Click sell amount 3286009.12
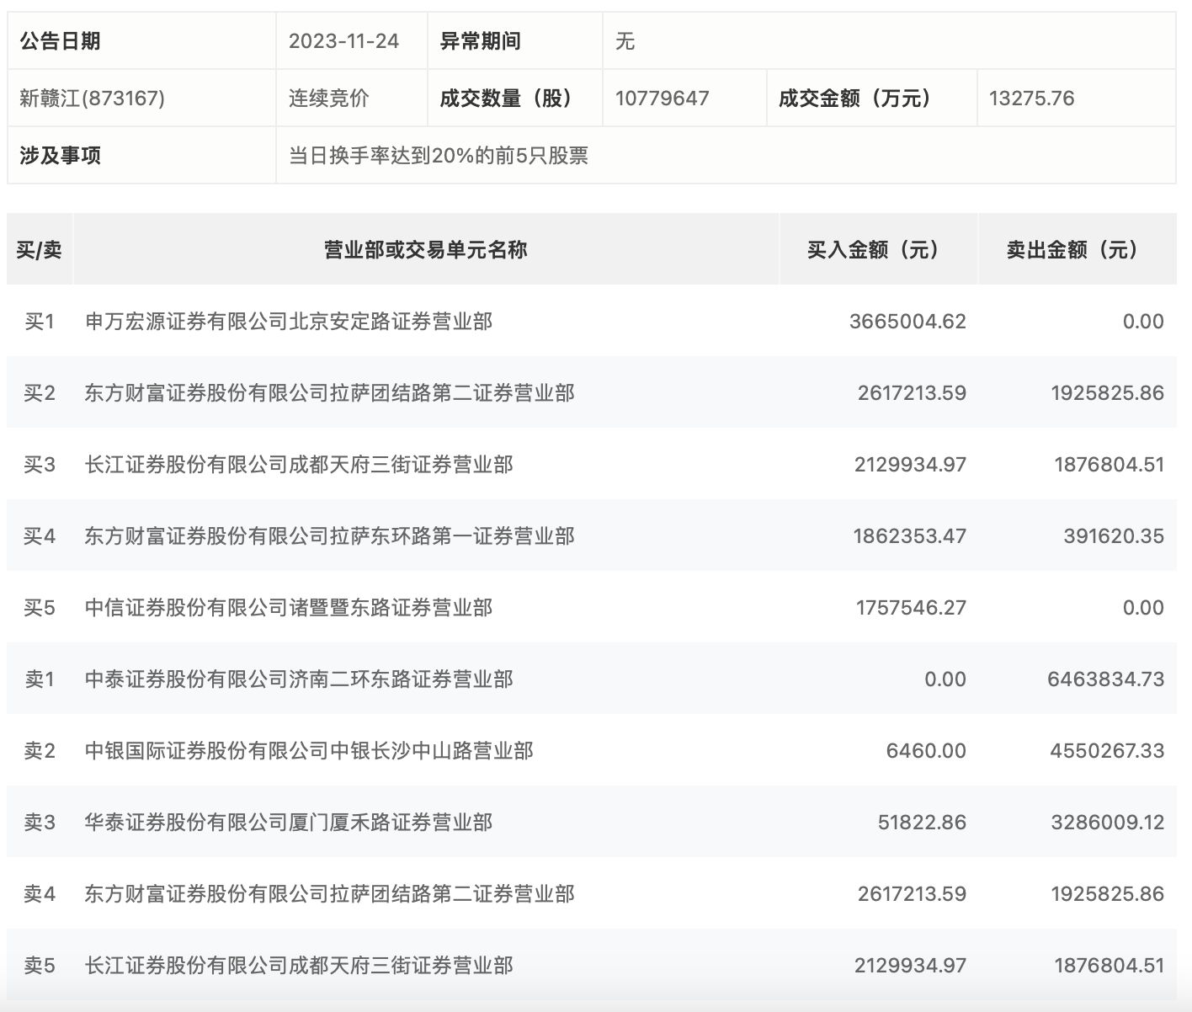Screen dimensions: 1192x1012 pyautogui.click(x=1107, y=822)
